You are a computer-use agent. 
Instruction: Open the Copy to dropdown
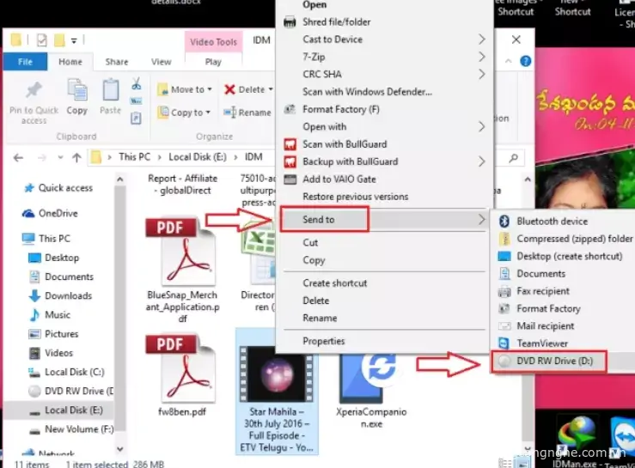click(186, 112)
